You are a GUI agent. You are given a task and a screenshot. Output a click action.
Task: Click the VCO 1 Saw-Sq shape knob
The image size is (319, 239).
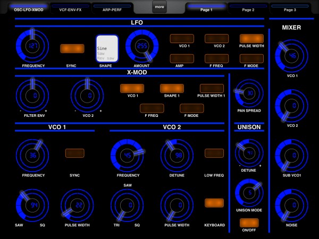[x=32, y=205]
